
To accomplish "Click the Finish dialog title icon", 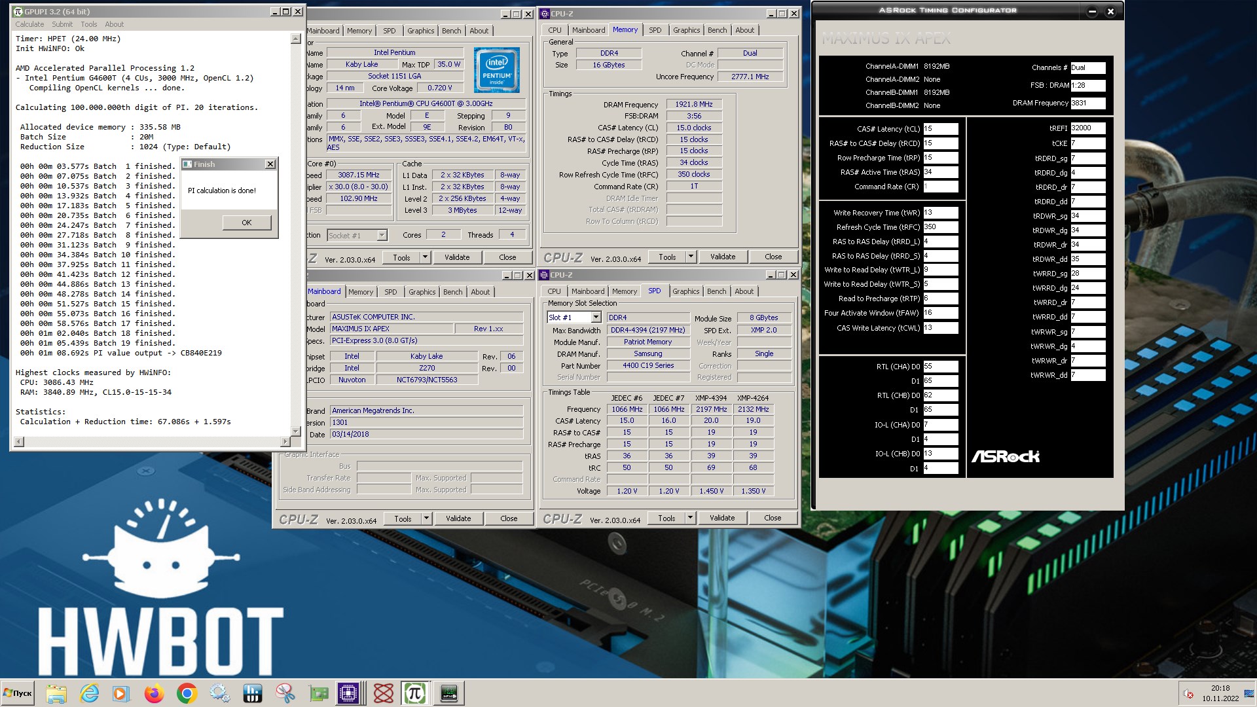I will [x=187, y=164].
